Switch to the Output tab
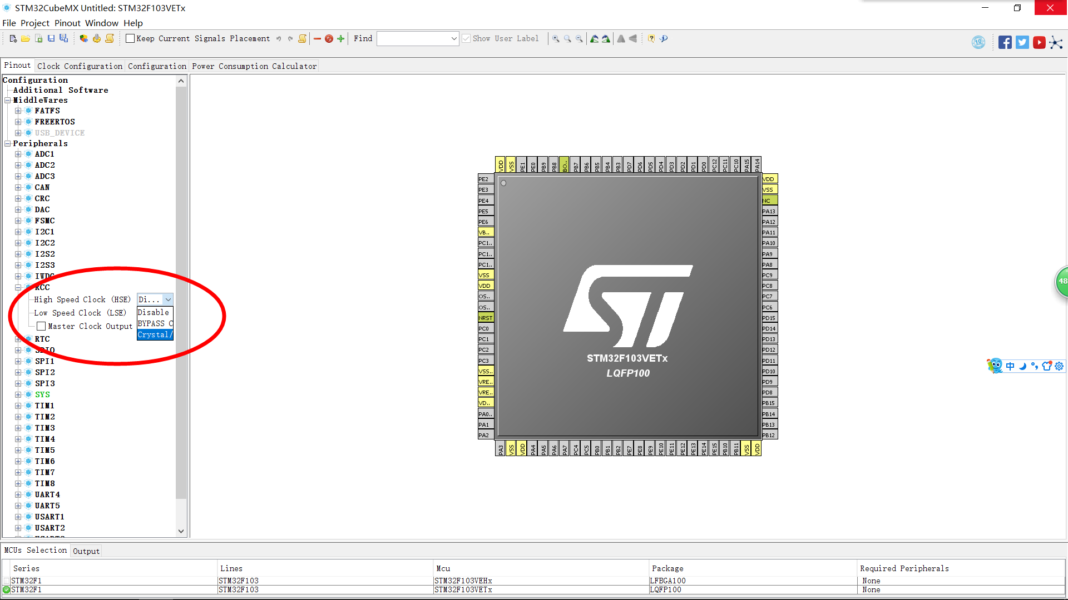This screenshot has height=600, width=1068. (x=86, y=551)
